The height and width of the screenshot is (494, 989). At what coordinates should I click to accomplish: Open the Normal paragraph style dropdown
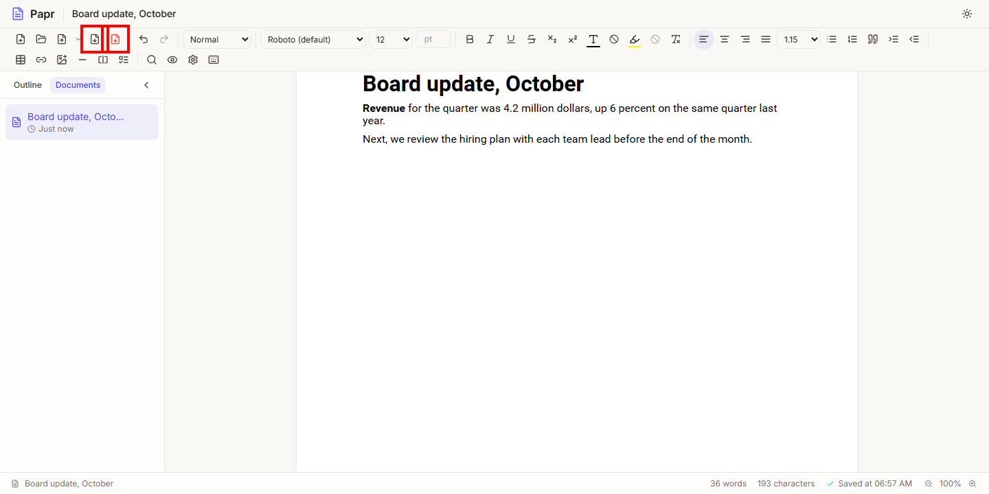[x=217, y=39]
